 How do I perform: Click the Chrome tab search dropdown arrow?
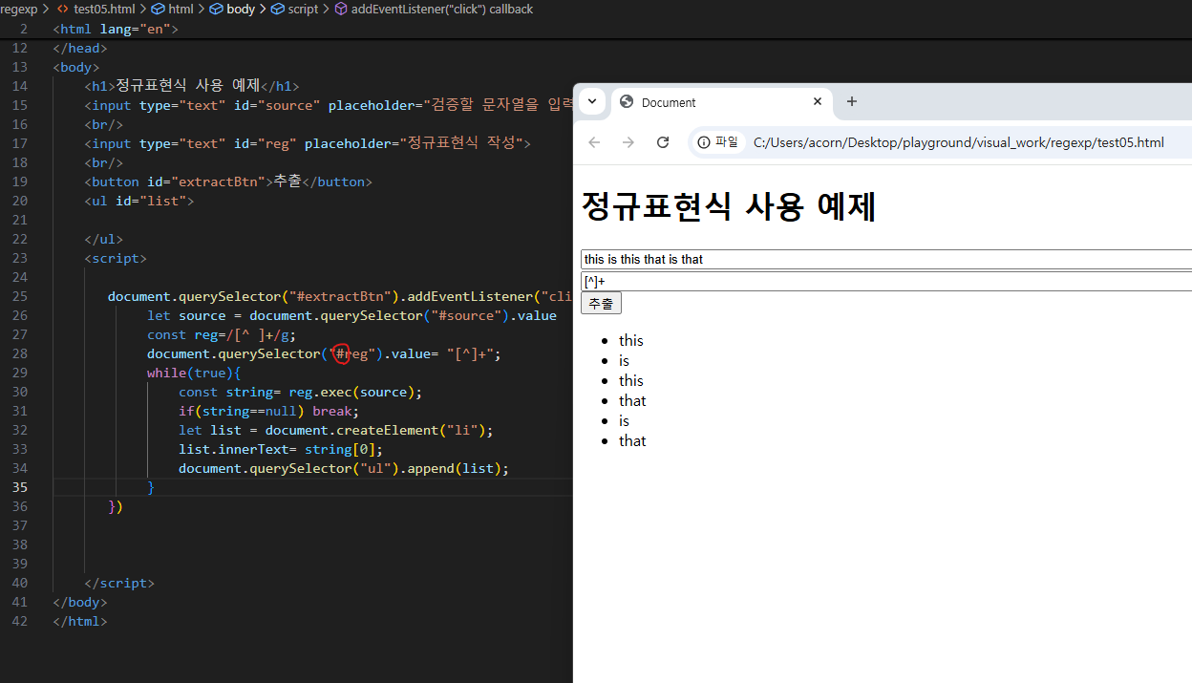point(592,102)
